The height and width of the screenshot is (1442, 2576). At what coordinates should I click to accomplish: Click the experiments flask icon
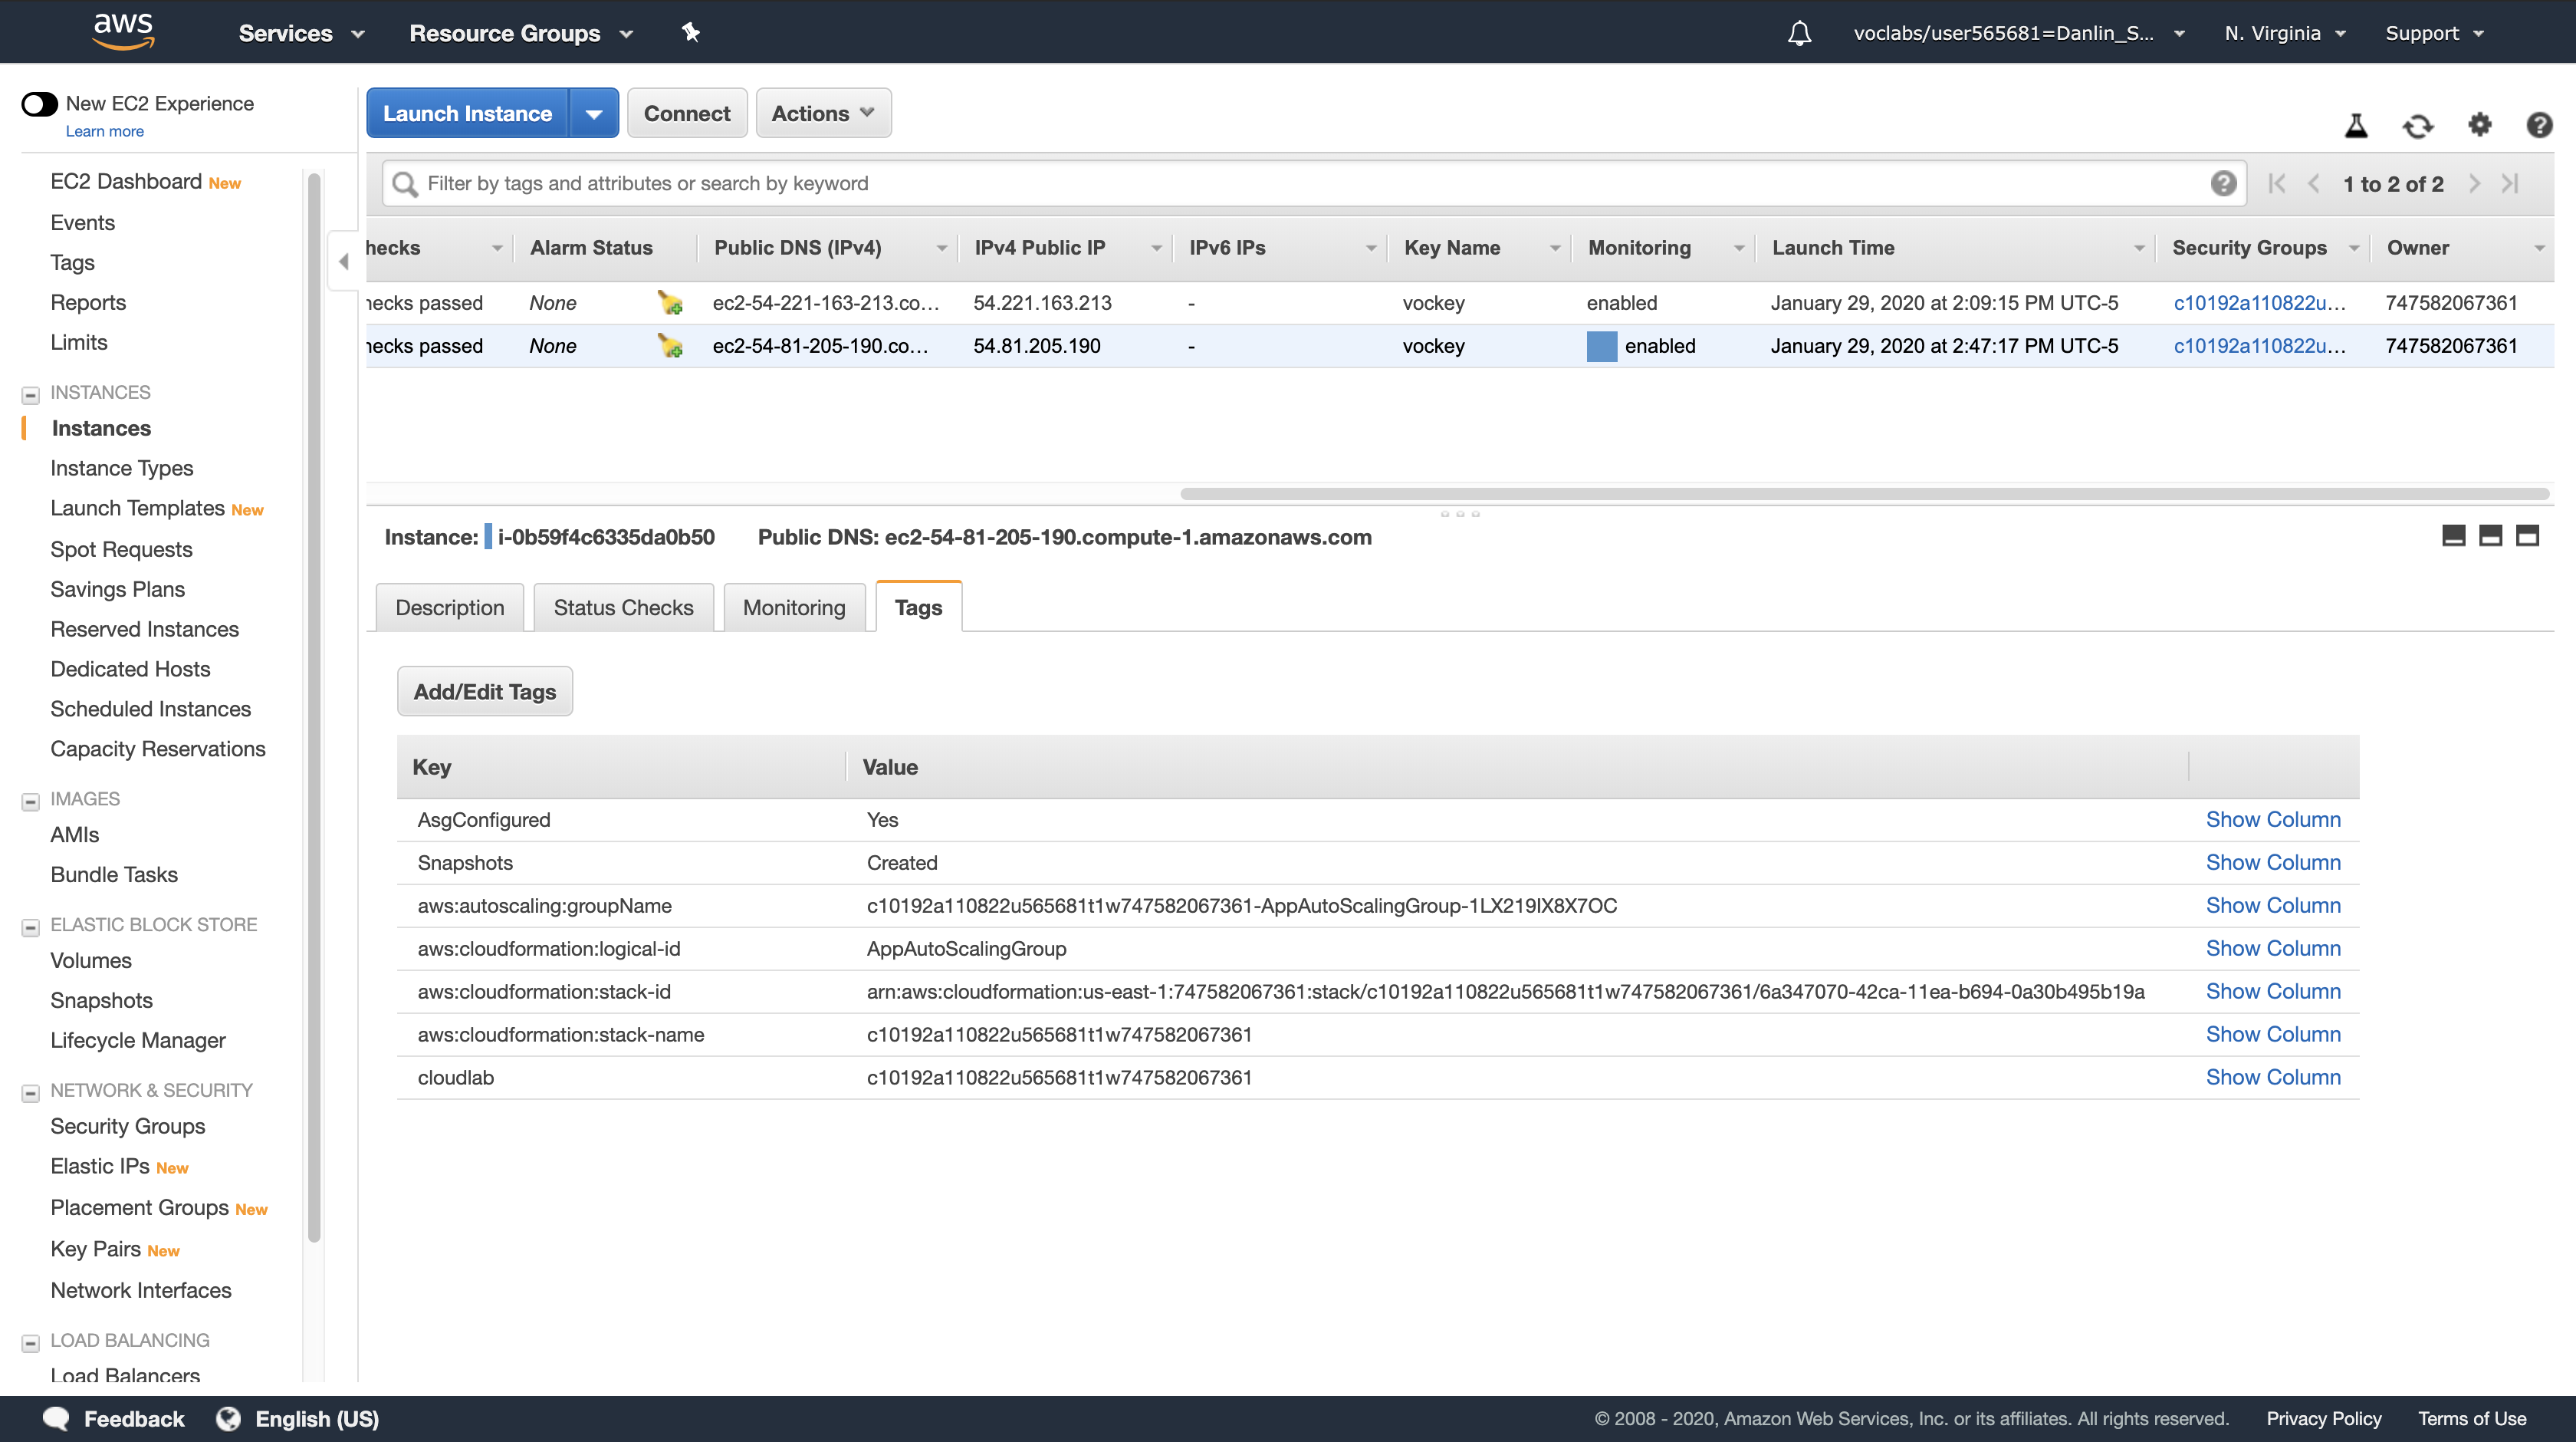[2356, 126]
